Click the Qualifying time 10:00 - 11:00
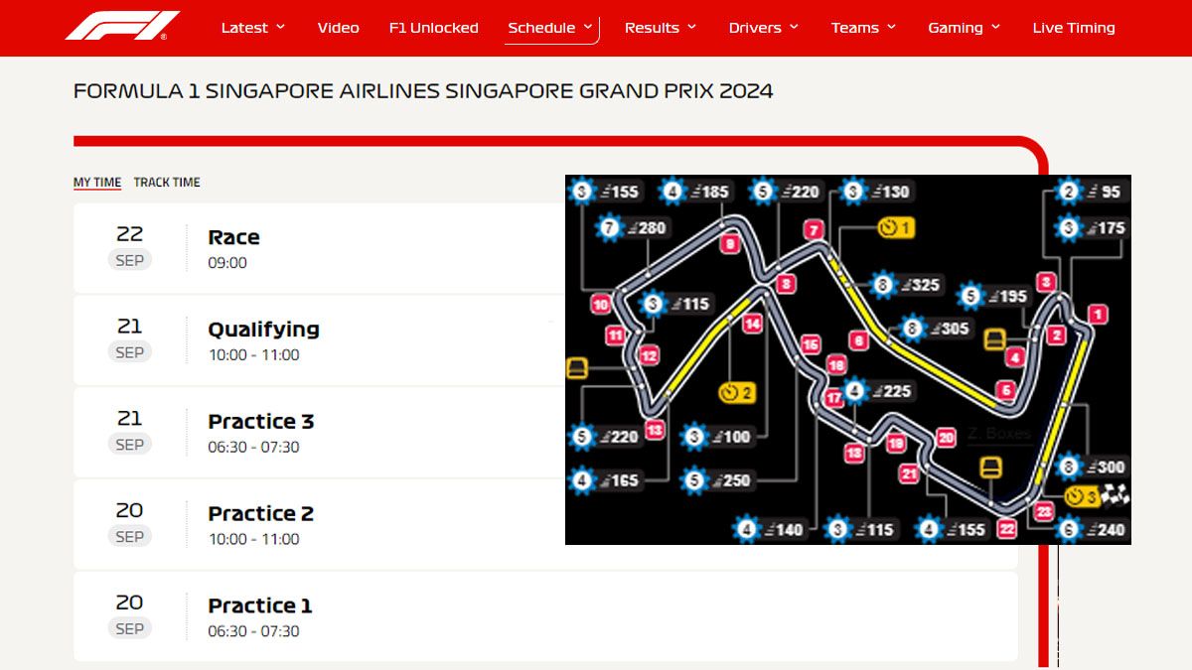 tap(253, 354)
